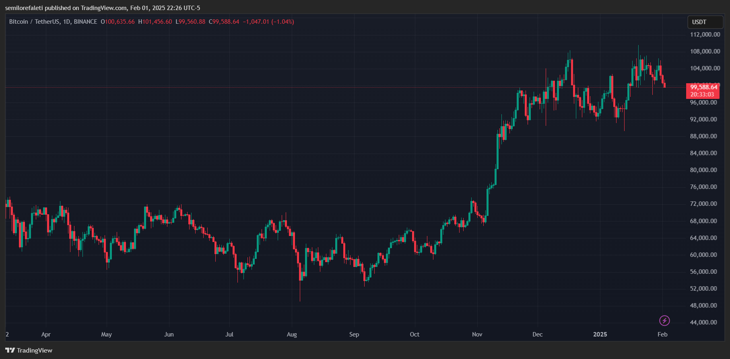Screen dimensions: 730x359
Task: Click the Nov label on time axis
Action: click(477, 334)
